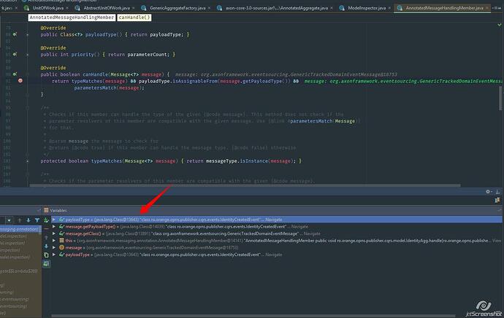
Task: Click the AnnotatedMessageHandlingMember breadcrumb
Action: pos(72,18)
